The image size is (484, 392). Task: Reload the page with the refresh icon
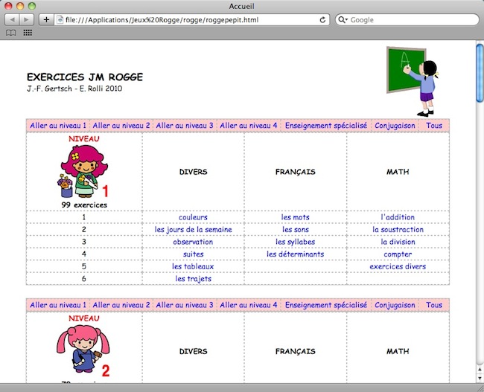coord(323,19)
